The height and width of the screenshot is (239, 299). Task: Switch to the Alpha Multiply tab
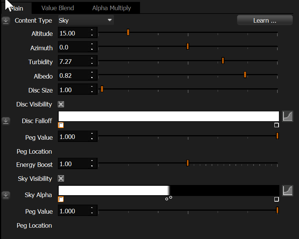coord(112,8)
